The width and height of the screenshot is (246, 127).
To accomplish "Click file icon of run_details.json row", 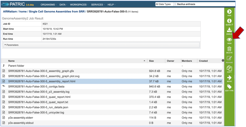I will (4, 107).
